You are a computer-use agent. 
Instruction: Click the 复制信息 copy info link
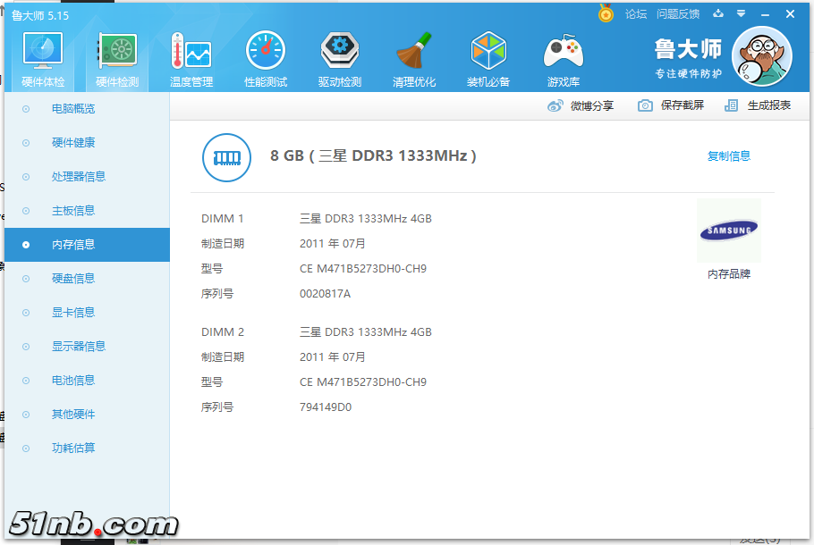tap(728, 156)
